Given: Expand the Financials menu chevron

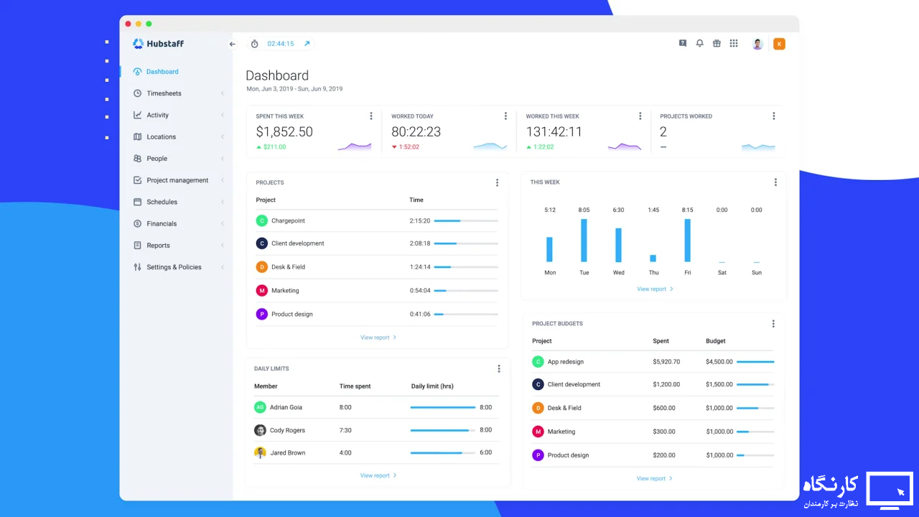Looking at the screenshot, I should pos(223,223).
